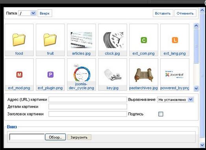Select the joomla-dev_cycle circular diagram thumbnail

pos(82,73)
